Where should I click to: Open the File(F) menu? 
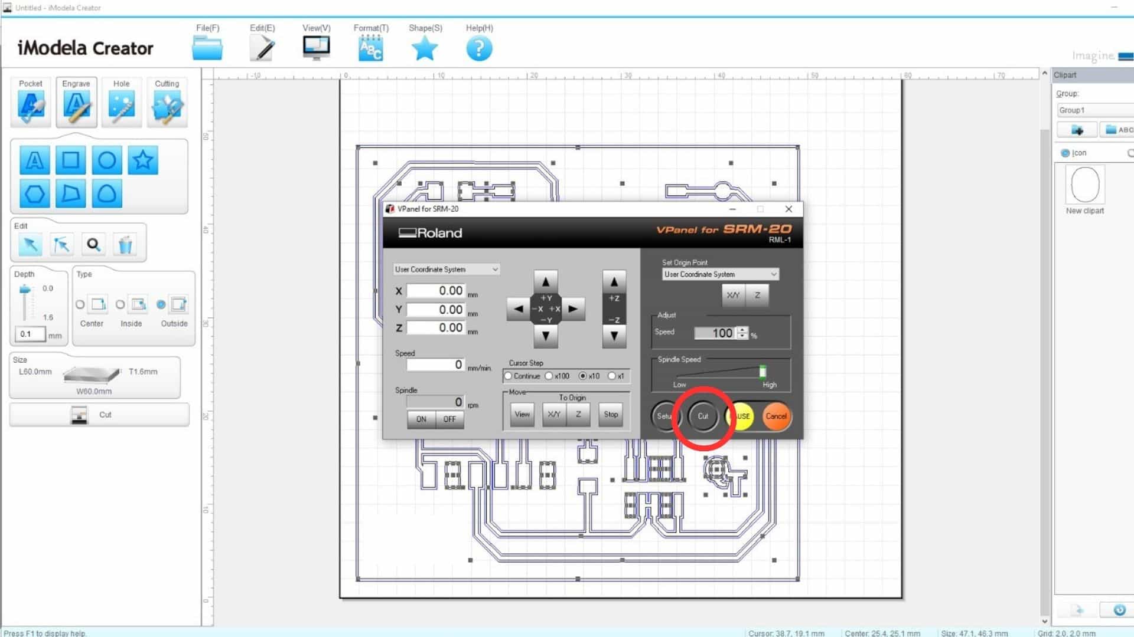coord(207,28)
